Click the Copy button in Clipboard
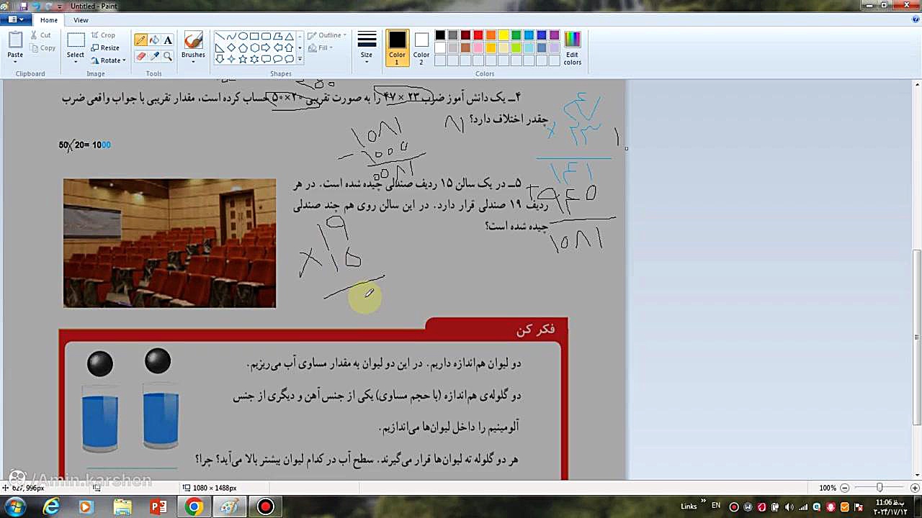This screenshot has width=922, height=518. [42, 48]
